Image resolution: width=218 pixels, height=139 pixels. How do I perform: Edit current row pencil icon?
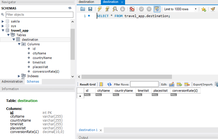pos(172,84)
